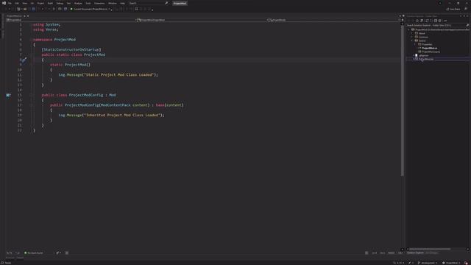Expand the About folder in Solution Explorer
This screenshot has height=265, width=471.
412,33
